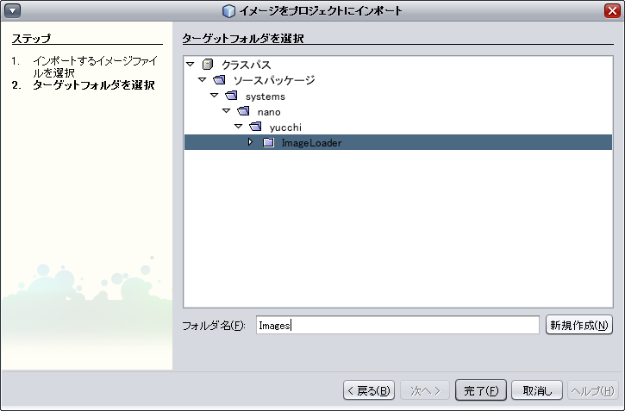The width and height of the screenshot is (625, 411).
Task: Click the classpath library icon
Action: (x=207, y=65)
